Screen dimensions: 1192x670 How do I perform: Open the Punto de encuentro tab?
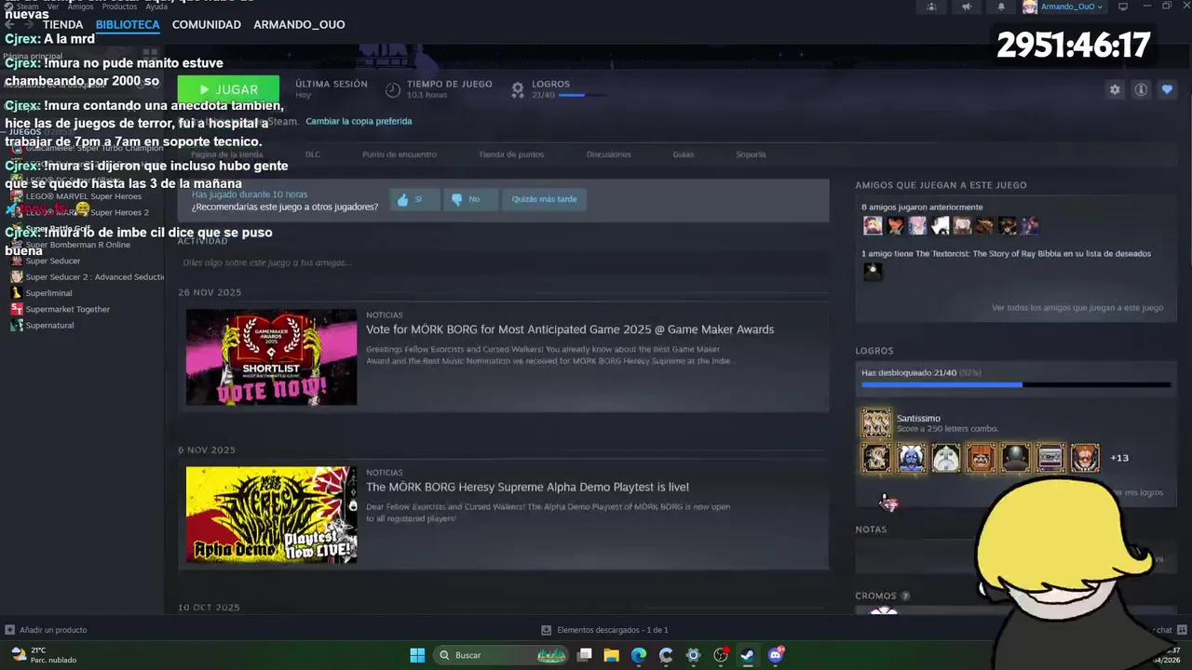(x=399, y=154)
